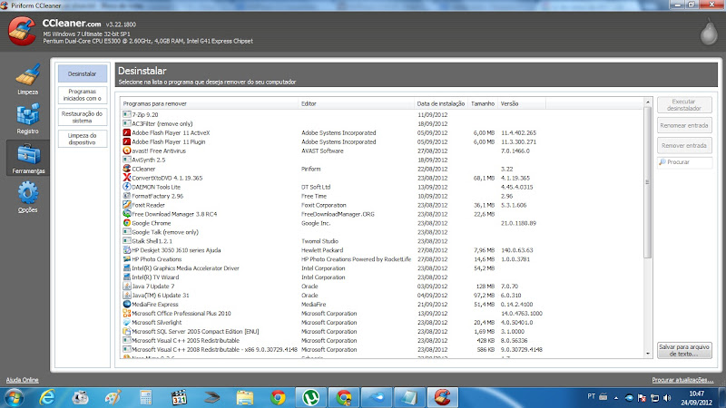Image resolution: width=726 pixels, height=408 pixels.
Task: Click the Procurar search field
Action: (x=684, y=162)
